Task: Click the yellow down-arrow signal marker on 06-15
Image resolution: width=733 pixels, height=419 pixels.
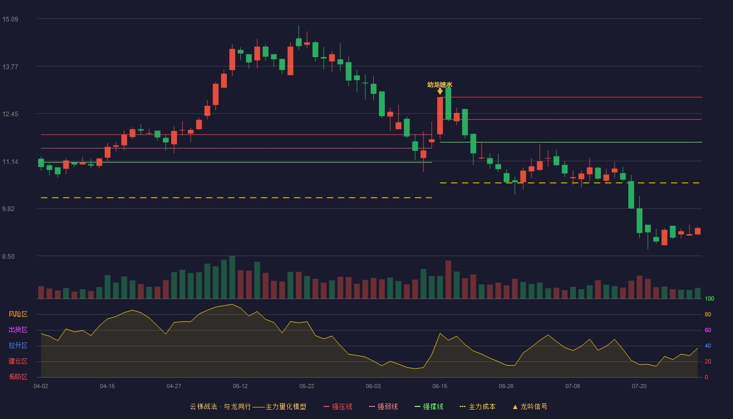Action: (x=440, y=91)
